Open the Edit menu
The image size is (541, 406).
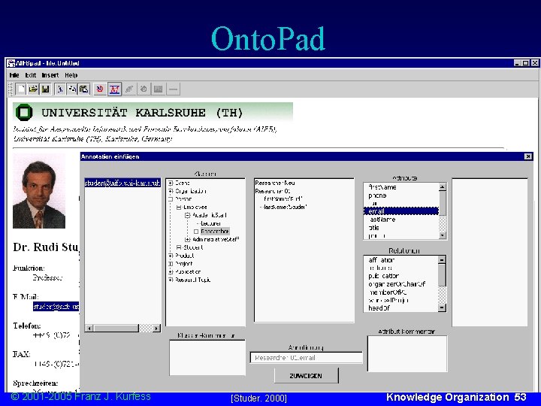click(x=30, y=75)
